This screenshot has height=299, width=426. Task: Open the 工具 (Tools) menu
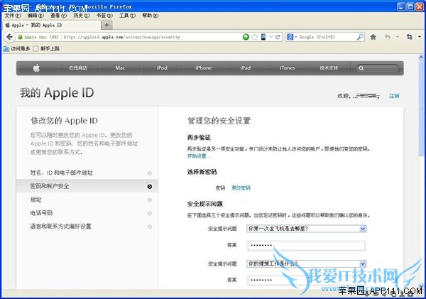[x=126, y=15]
